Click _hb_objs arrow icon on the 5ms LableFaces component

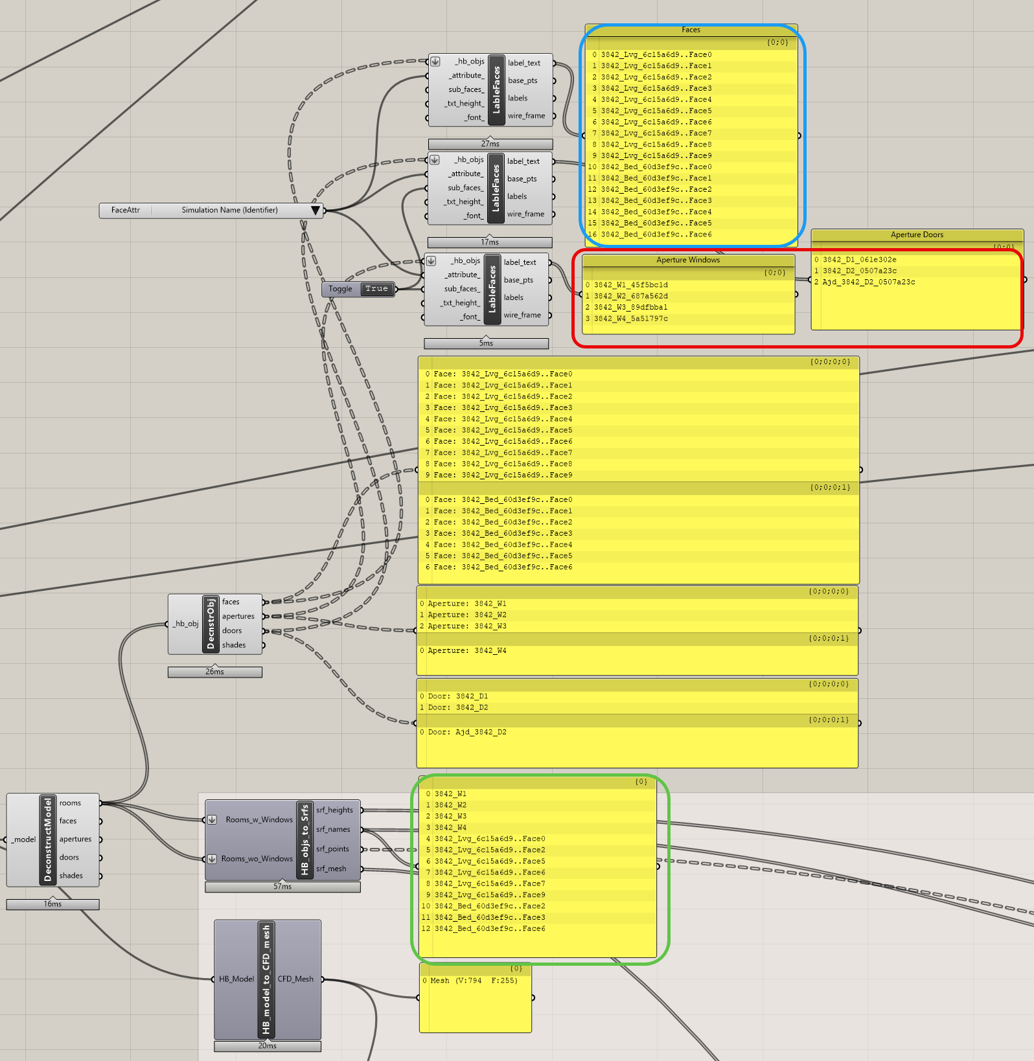pos(431,261)
